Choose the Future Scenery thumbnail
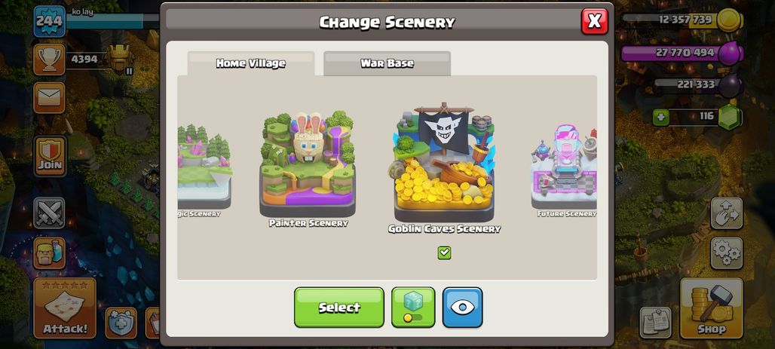775x349 pixels. click(564, 170)
